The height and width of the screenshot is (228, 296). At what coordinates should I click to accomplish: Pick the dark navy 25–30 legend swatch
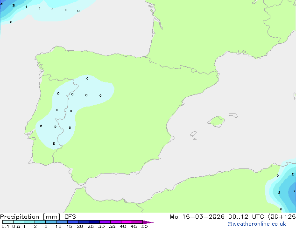pyautogui.click(x=94, y=222)
